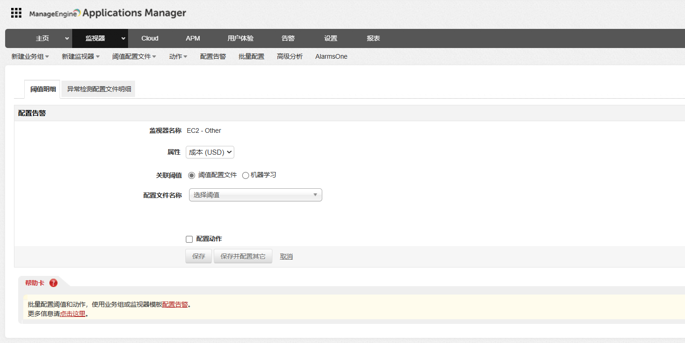
Task: Switch to the 阈值明细 tab
Action: coord(43,89)
